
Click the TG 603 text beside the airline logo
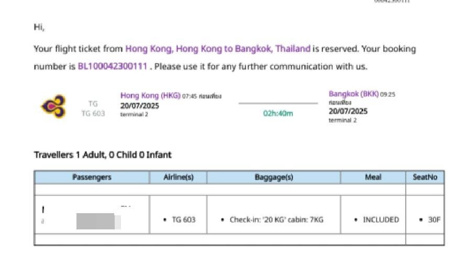[x=93, y=114]
